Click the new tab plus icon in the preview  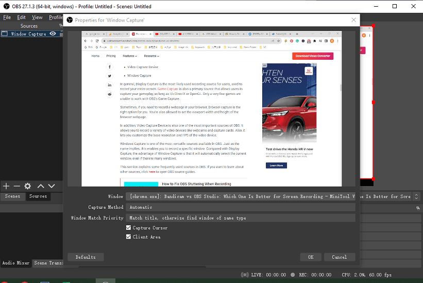297,34
